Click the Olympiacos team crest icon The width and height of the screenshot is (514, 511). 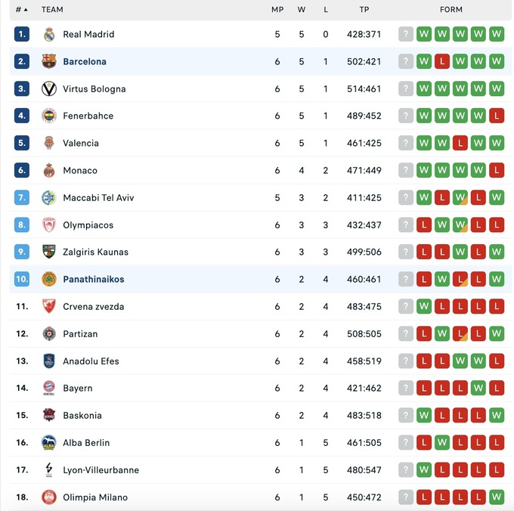[x=49, y=225]
